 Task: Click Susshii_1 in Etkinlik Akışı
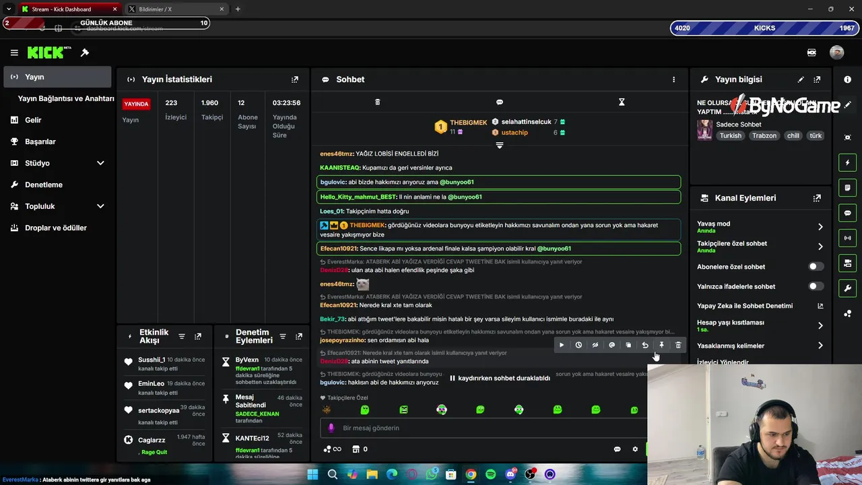point(152,360)
